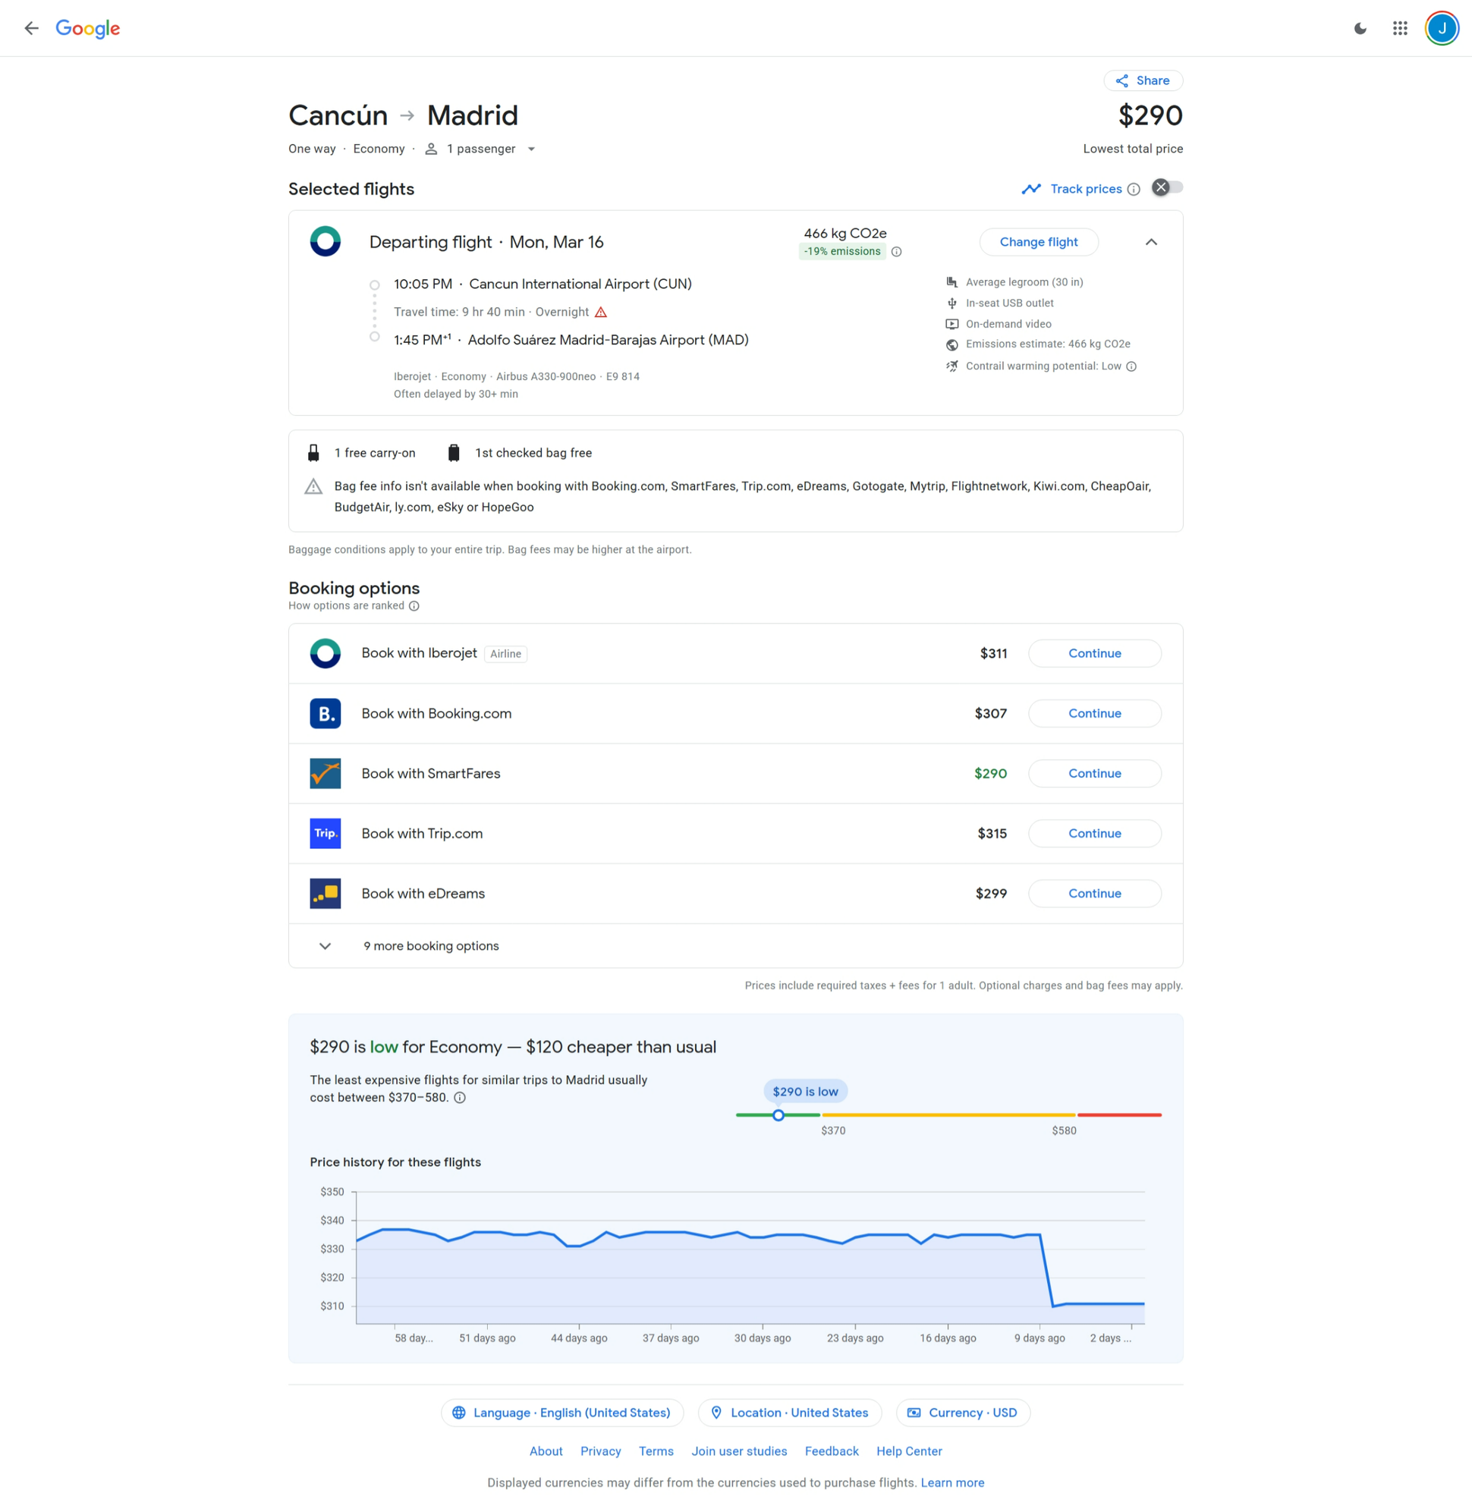Open the account profile avatar
Viewport: 1472px width, 1512px height.
coord(1441,29)
